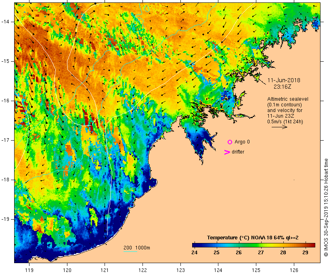Viewport: 331px width, 274px height.
Task: Click colorbar tick label 28
Action: point(283,253)
